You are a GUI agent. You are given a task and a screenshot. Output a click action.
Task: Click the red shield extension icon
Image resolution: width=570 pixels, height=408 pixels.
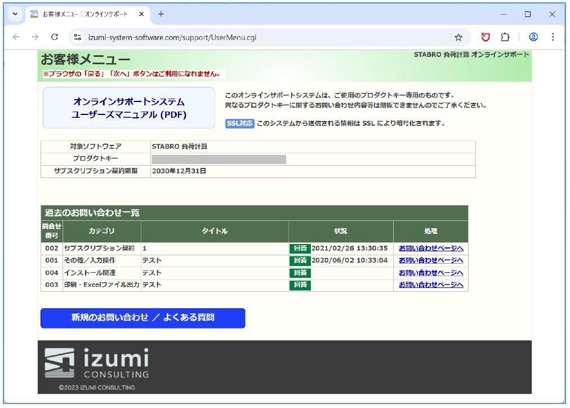point(486,37)
